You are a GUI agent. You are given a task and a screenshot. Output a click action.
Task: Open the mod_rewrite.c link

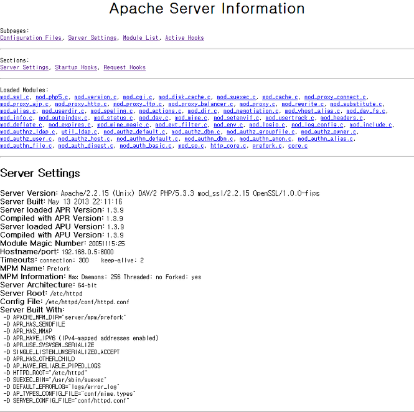[303, 104]
